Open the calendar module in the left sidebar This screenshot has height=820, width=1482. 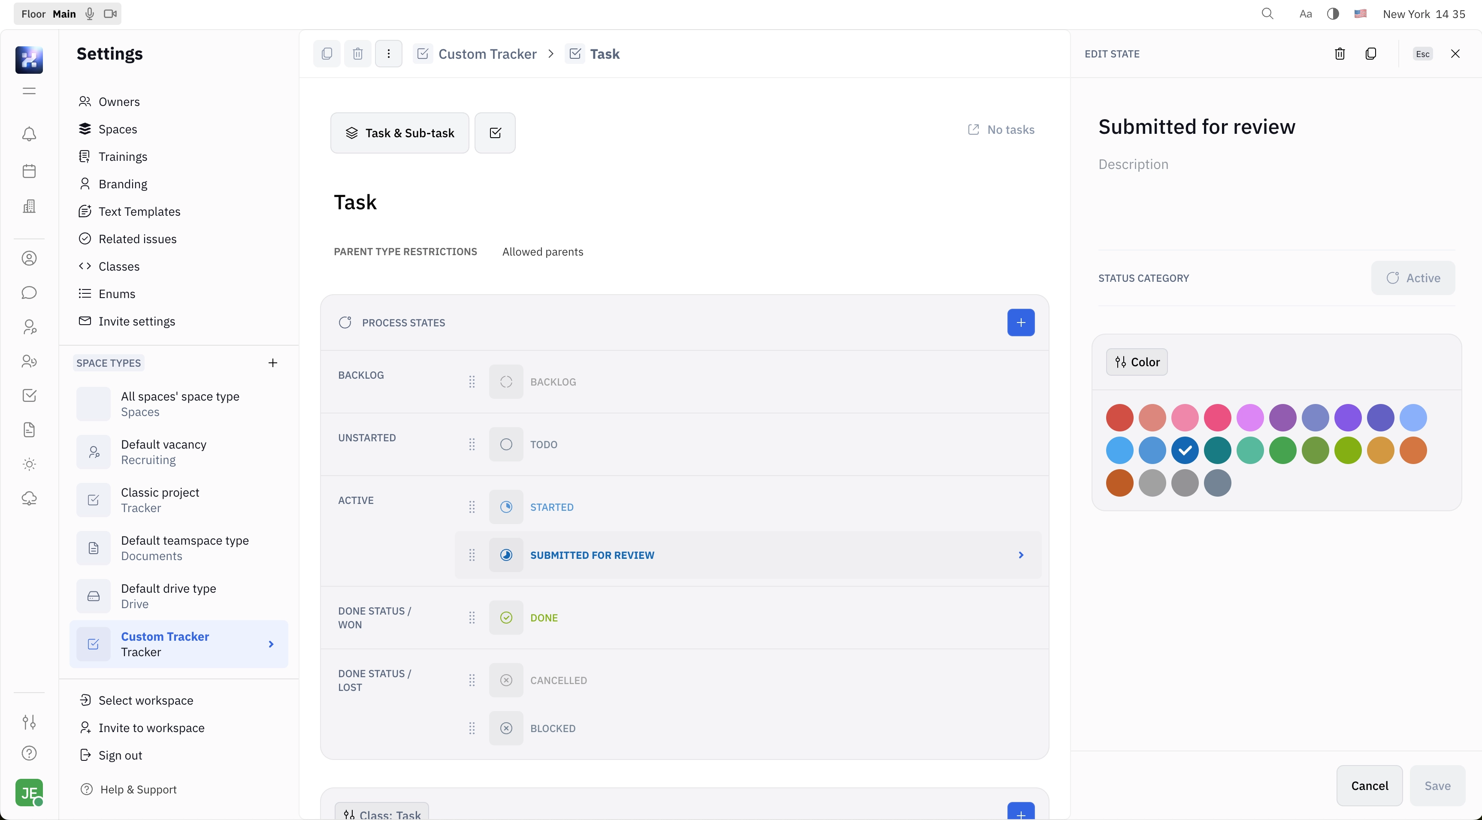click(x=29, y=171)
